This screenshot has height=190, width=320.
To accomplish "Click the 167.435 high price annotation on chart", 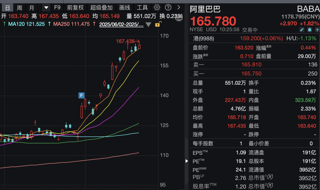I will tap(125, 41).
